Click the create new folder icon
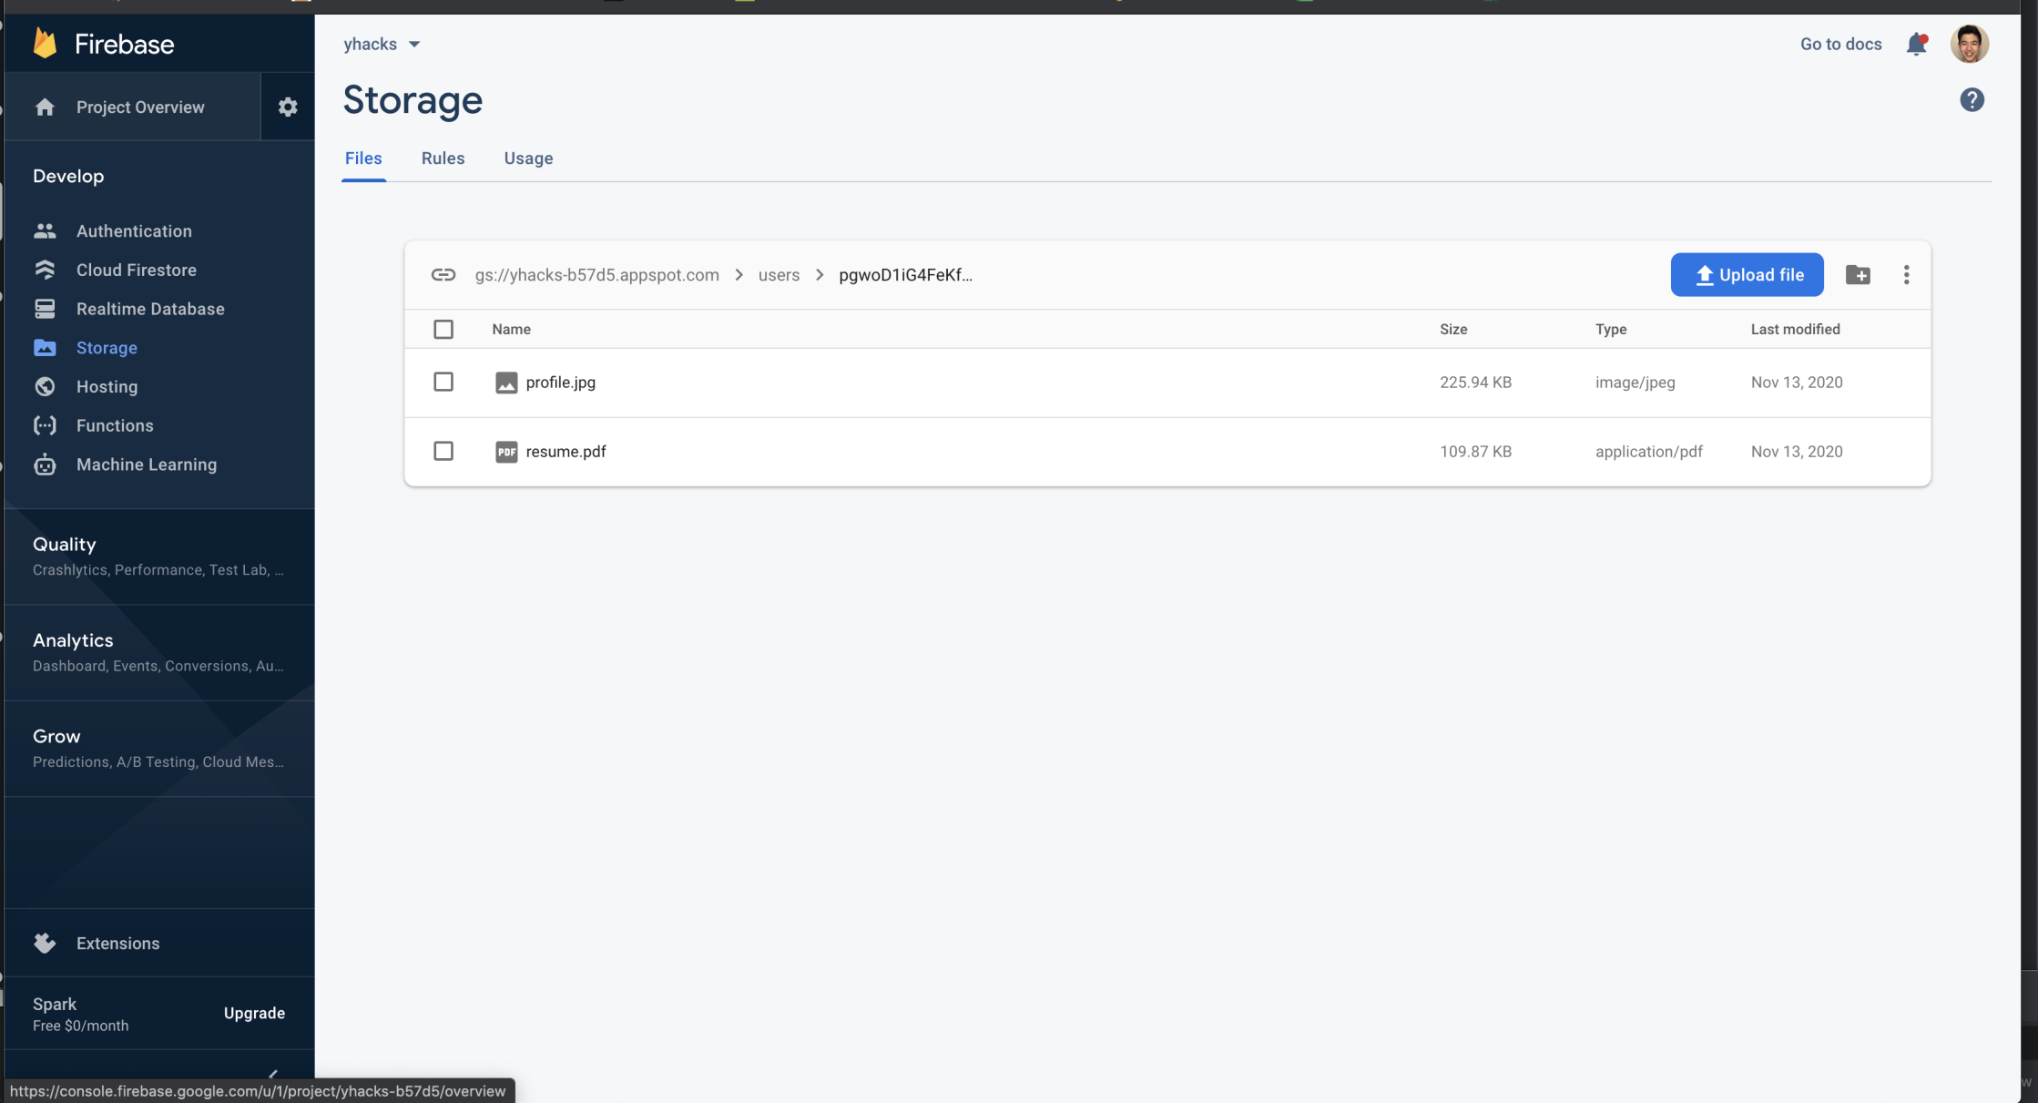The height and width of the screenshot is (1103, 2038). [1858, 275]
